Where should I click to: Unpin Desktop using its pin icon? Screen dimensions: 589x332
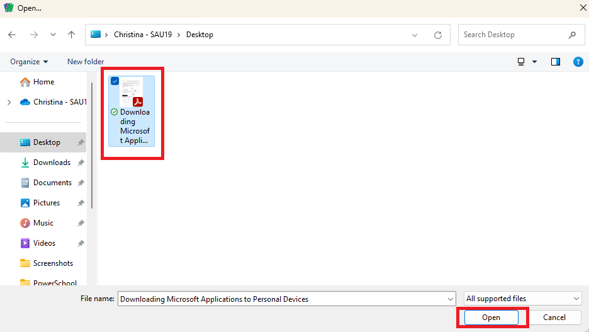click(81, 142)
